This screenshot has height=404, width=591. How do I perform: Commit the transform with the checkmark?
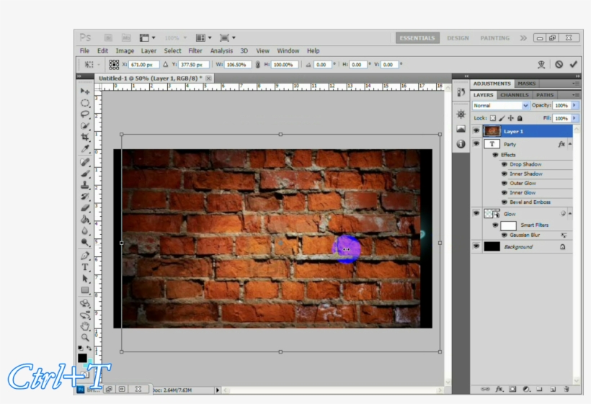(574, 64)
